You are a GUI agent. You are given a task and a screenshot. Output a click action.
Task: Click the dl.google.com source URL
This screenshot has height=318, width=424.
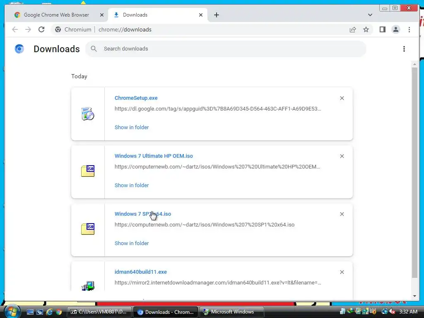(x=218, y=109)
